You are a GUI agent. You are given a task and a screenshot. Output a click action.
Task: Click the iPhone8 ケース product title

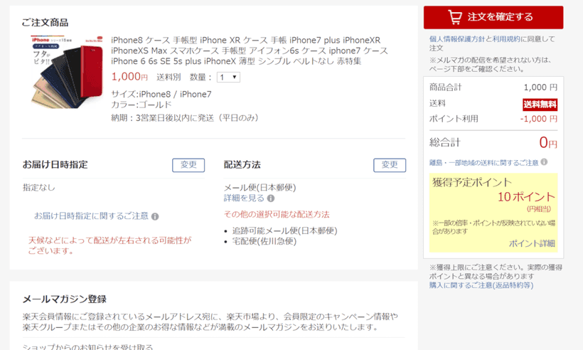pos(250,51)
